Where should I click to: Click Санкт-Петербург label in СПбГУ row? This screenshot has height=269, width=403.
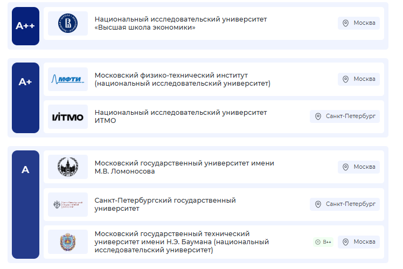351,204
